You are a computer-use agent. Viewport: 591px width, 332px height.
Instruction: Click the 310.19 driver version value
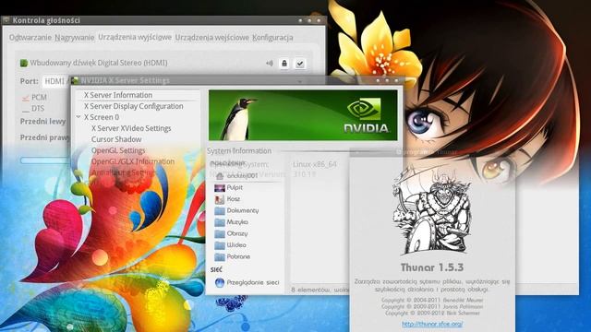click(x=304, y=174)
